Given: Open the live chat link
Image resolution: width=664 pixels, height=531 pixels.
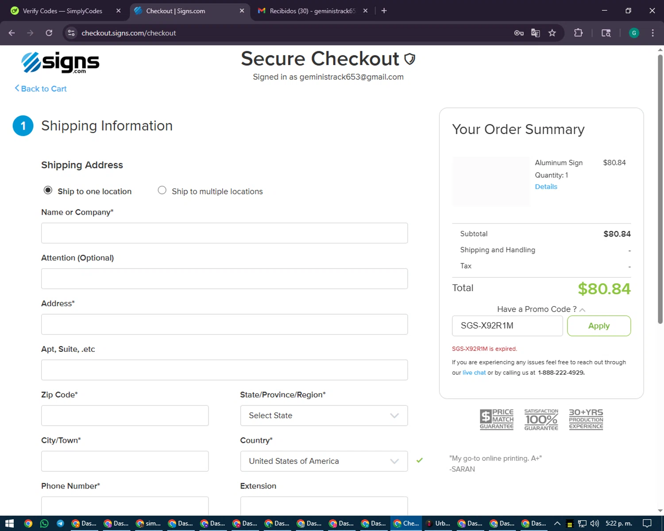Looking at the screenshot, I should 474,373.
